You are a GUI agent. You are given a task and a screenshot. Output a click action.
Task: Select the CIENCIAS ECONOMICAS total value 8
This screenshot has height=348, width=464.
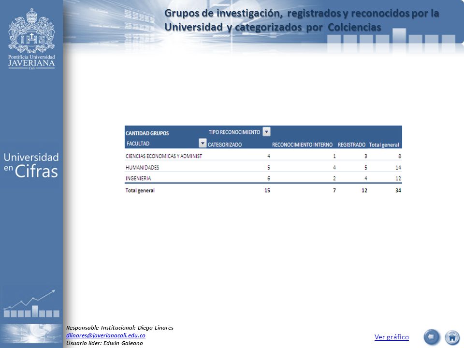(400, 156)
